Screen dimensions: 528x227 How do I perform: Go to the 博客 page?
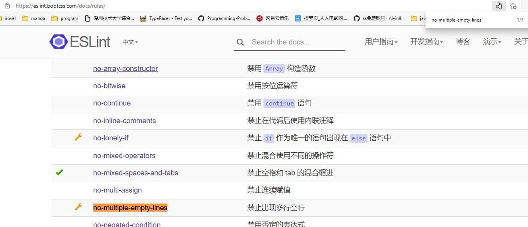[x=463, y=42]
